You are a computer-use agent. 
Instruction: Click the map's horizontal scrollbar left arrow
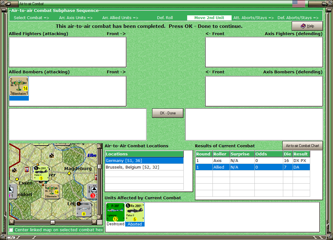tap(12, 222)
